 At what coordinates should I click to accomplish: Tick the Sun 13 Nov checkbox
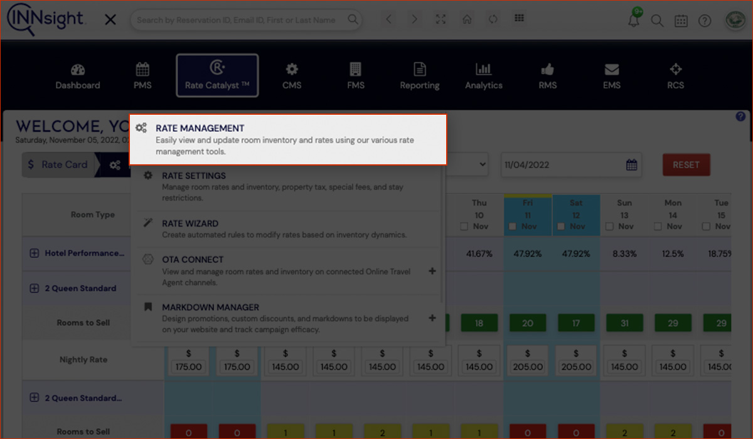point(609,226)
